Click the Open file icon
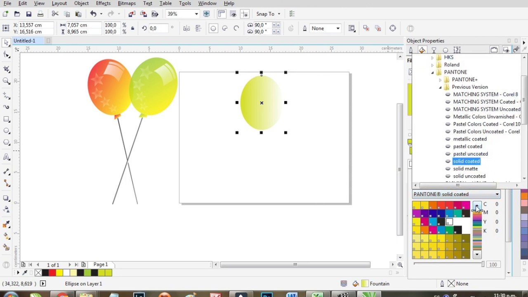 pos(17,14)
